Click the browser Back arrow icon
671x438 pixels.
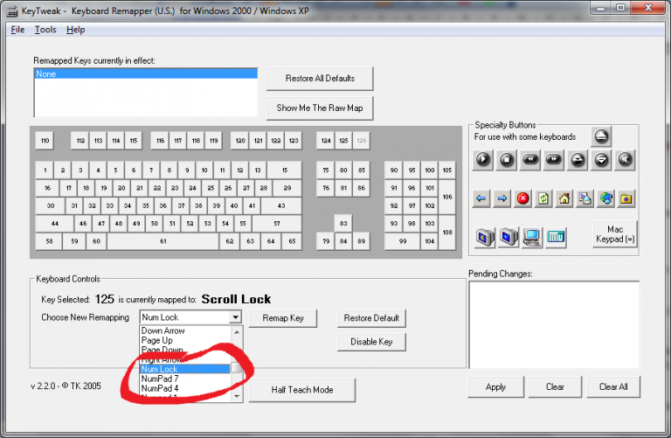pyautogui.click(x=481, y=198)
